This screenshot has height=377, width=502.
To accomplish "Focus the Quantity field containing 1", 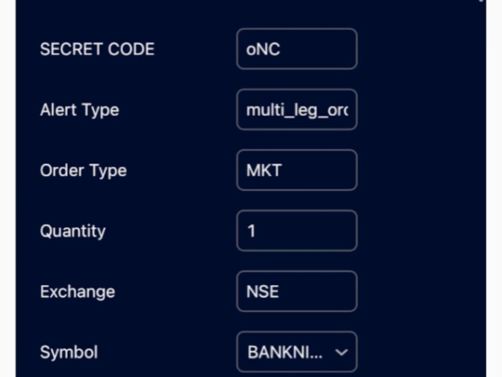I will click(x=296, y=230).
